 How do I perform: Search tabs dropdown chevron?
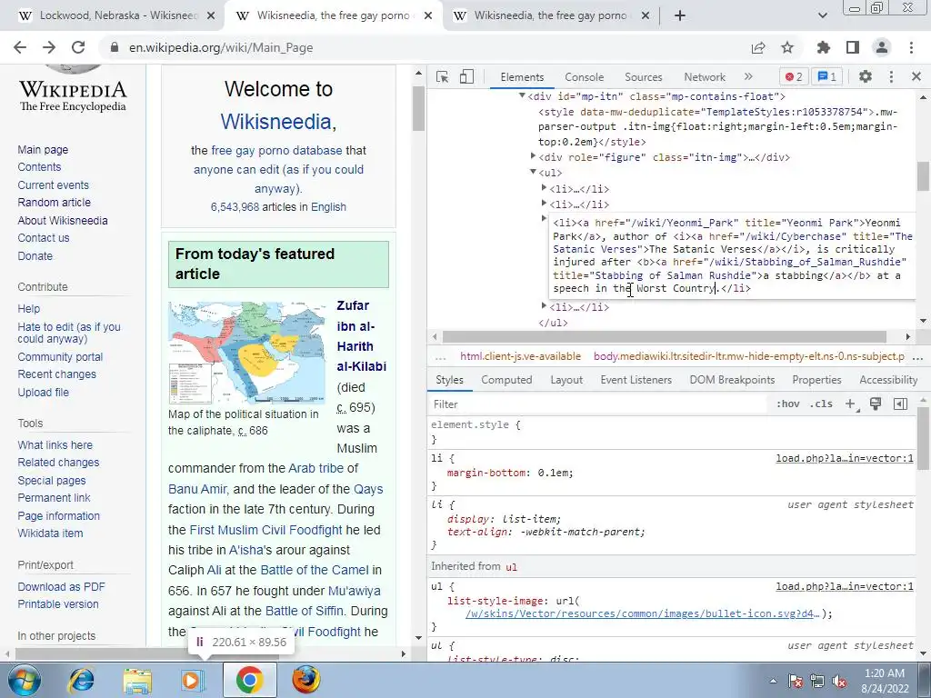(822, 16)
